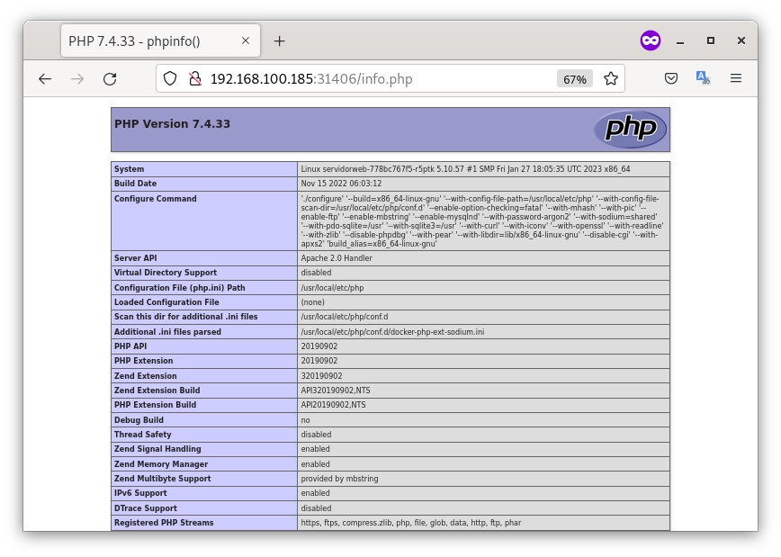Reset the 67% zoom level indicator
The image size is (781, 557).
click(x=575, y=79)
